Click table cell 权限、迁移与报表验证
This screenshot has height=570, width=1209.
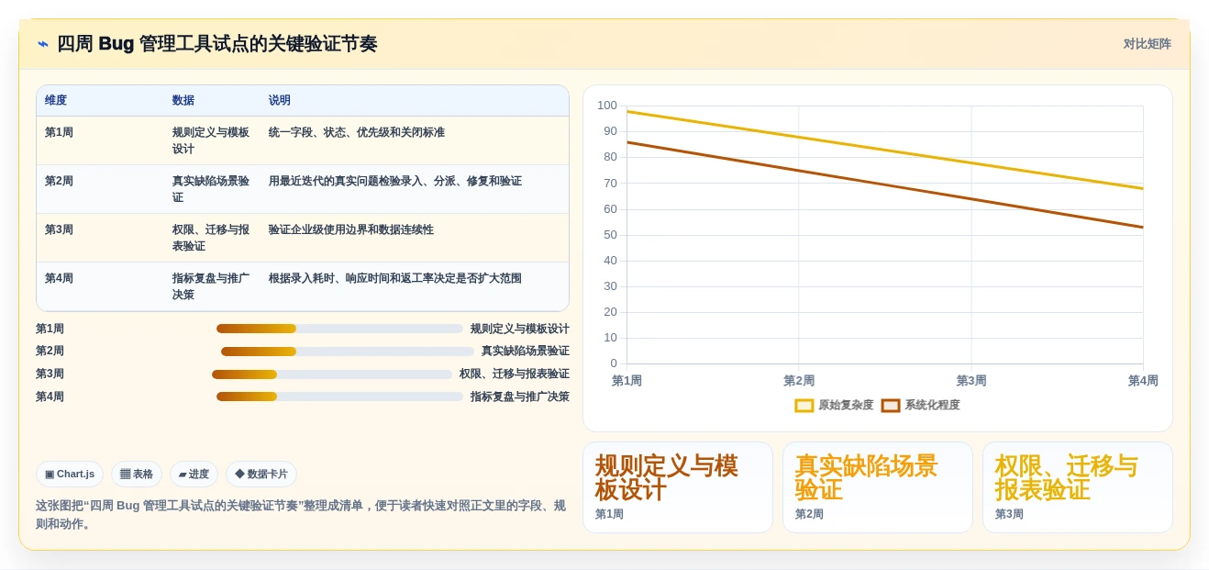click(x=211, y=238)
